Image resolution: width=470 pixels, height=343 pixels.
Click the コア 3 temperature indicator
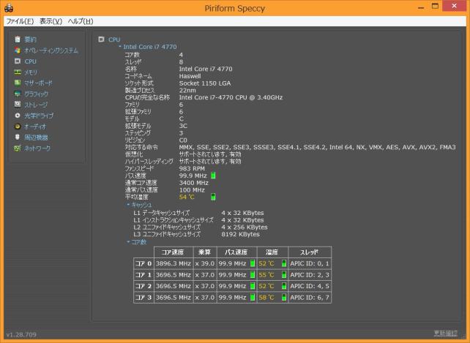click(x=284, y=298)
